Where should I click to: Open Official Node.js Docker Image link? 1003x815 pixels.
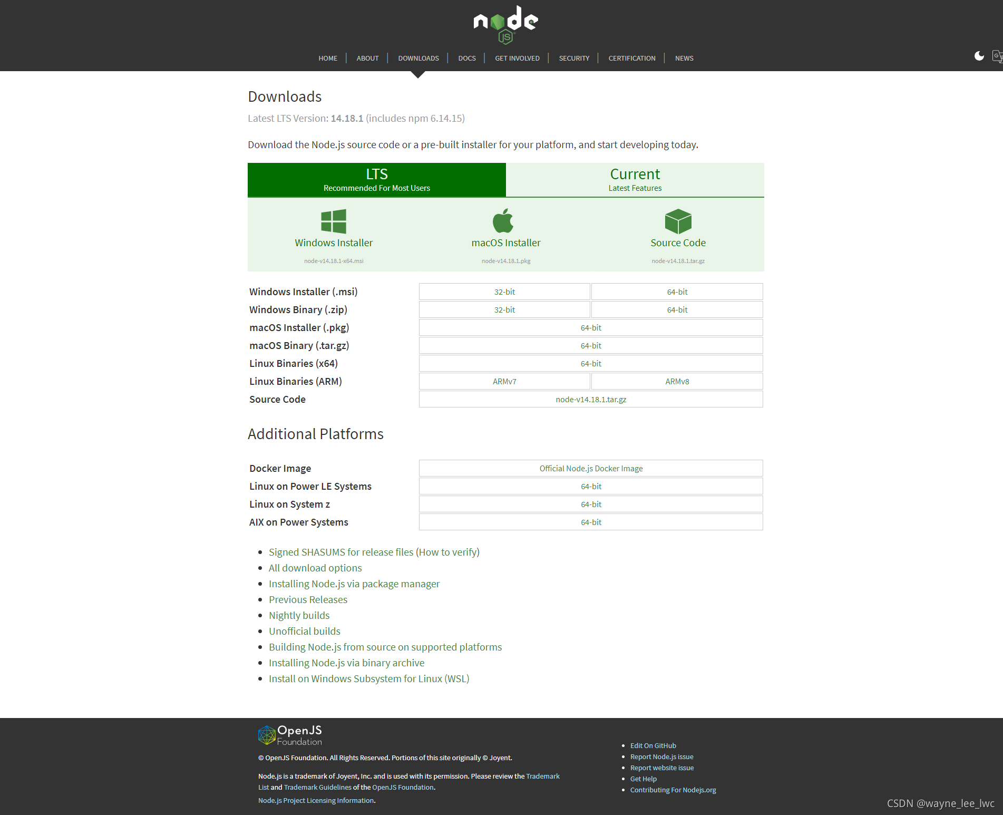coord(591,468)
